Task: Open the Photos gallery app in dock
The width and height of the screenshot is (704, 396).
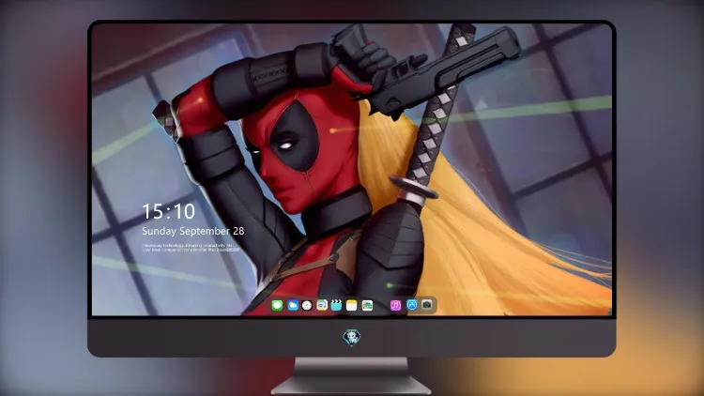Action: point(367,306)
